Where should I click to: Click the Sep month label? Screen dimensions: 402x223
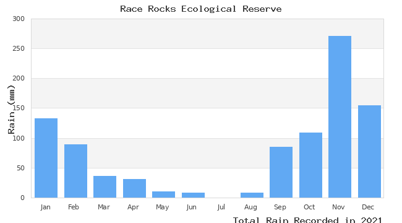coord(280,207)
